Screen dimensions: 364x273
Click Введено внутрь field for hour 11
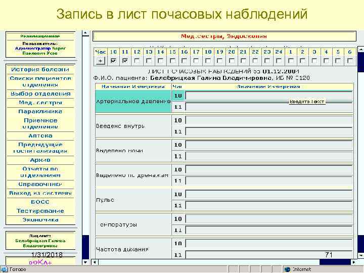pos(269,131)
